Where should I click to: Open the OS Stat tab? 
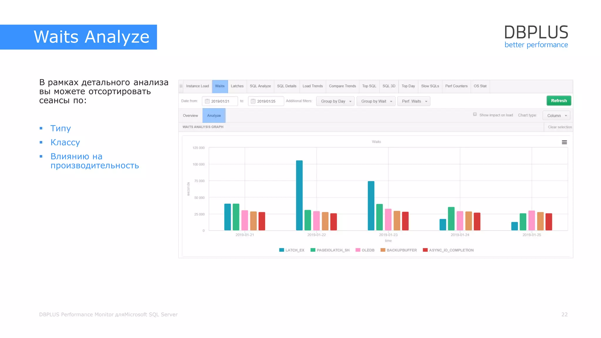pos(480,86)
